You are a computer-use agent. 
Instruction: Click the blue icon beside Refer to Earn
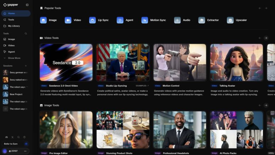[26, 144]
